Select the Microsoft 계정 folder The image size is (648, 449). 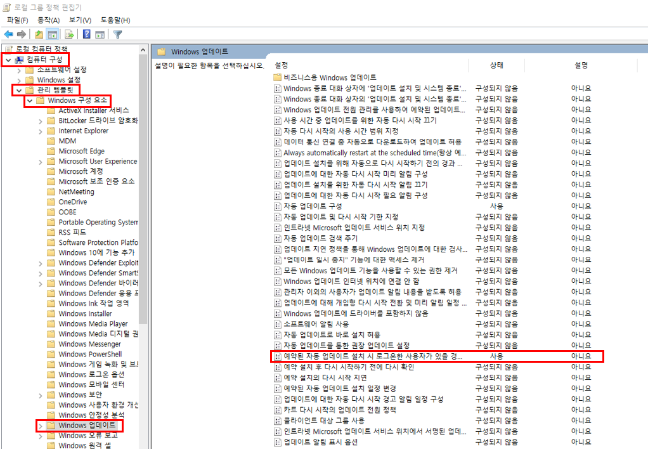click(x=81, y=171)
